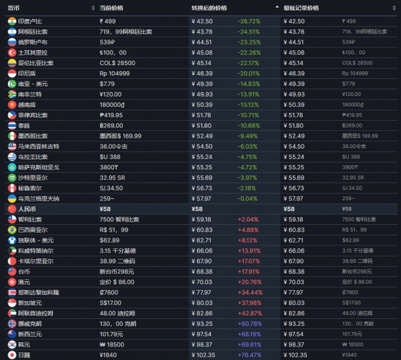Viewport: 401px width, 360px height.
Task: Click the India flag icon
Action: pos(12,21)
